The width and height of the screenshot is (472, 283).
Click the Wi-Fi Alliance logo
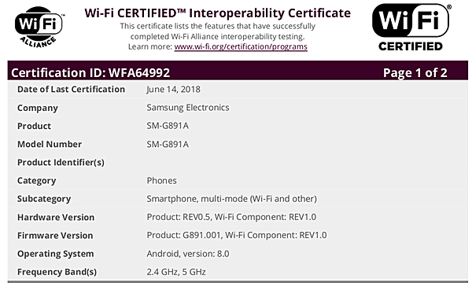[x=39, y=27]
